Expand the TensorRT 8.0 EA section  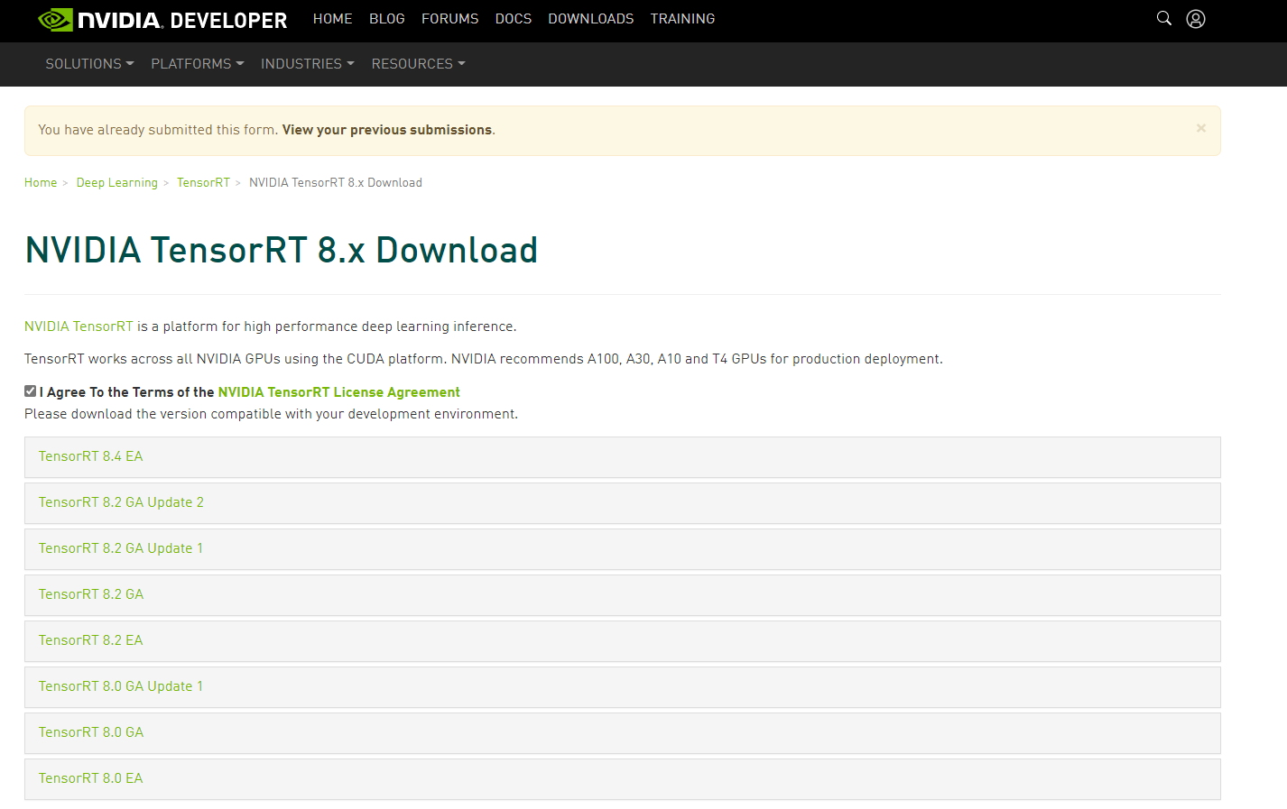[x=90, y=777]
